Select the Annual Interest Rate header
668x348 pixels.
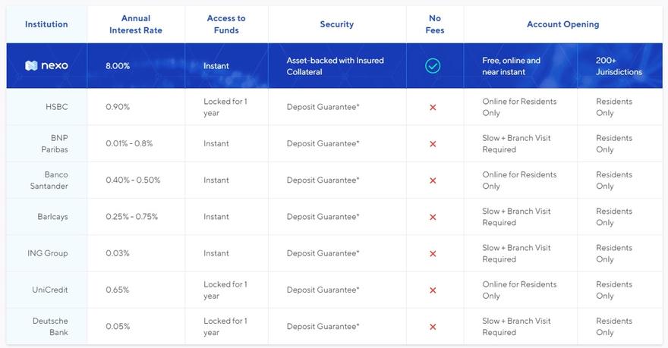(135, 24)
